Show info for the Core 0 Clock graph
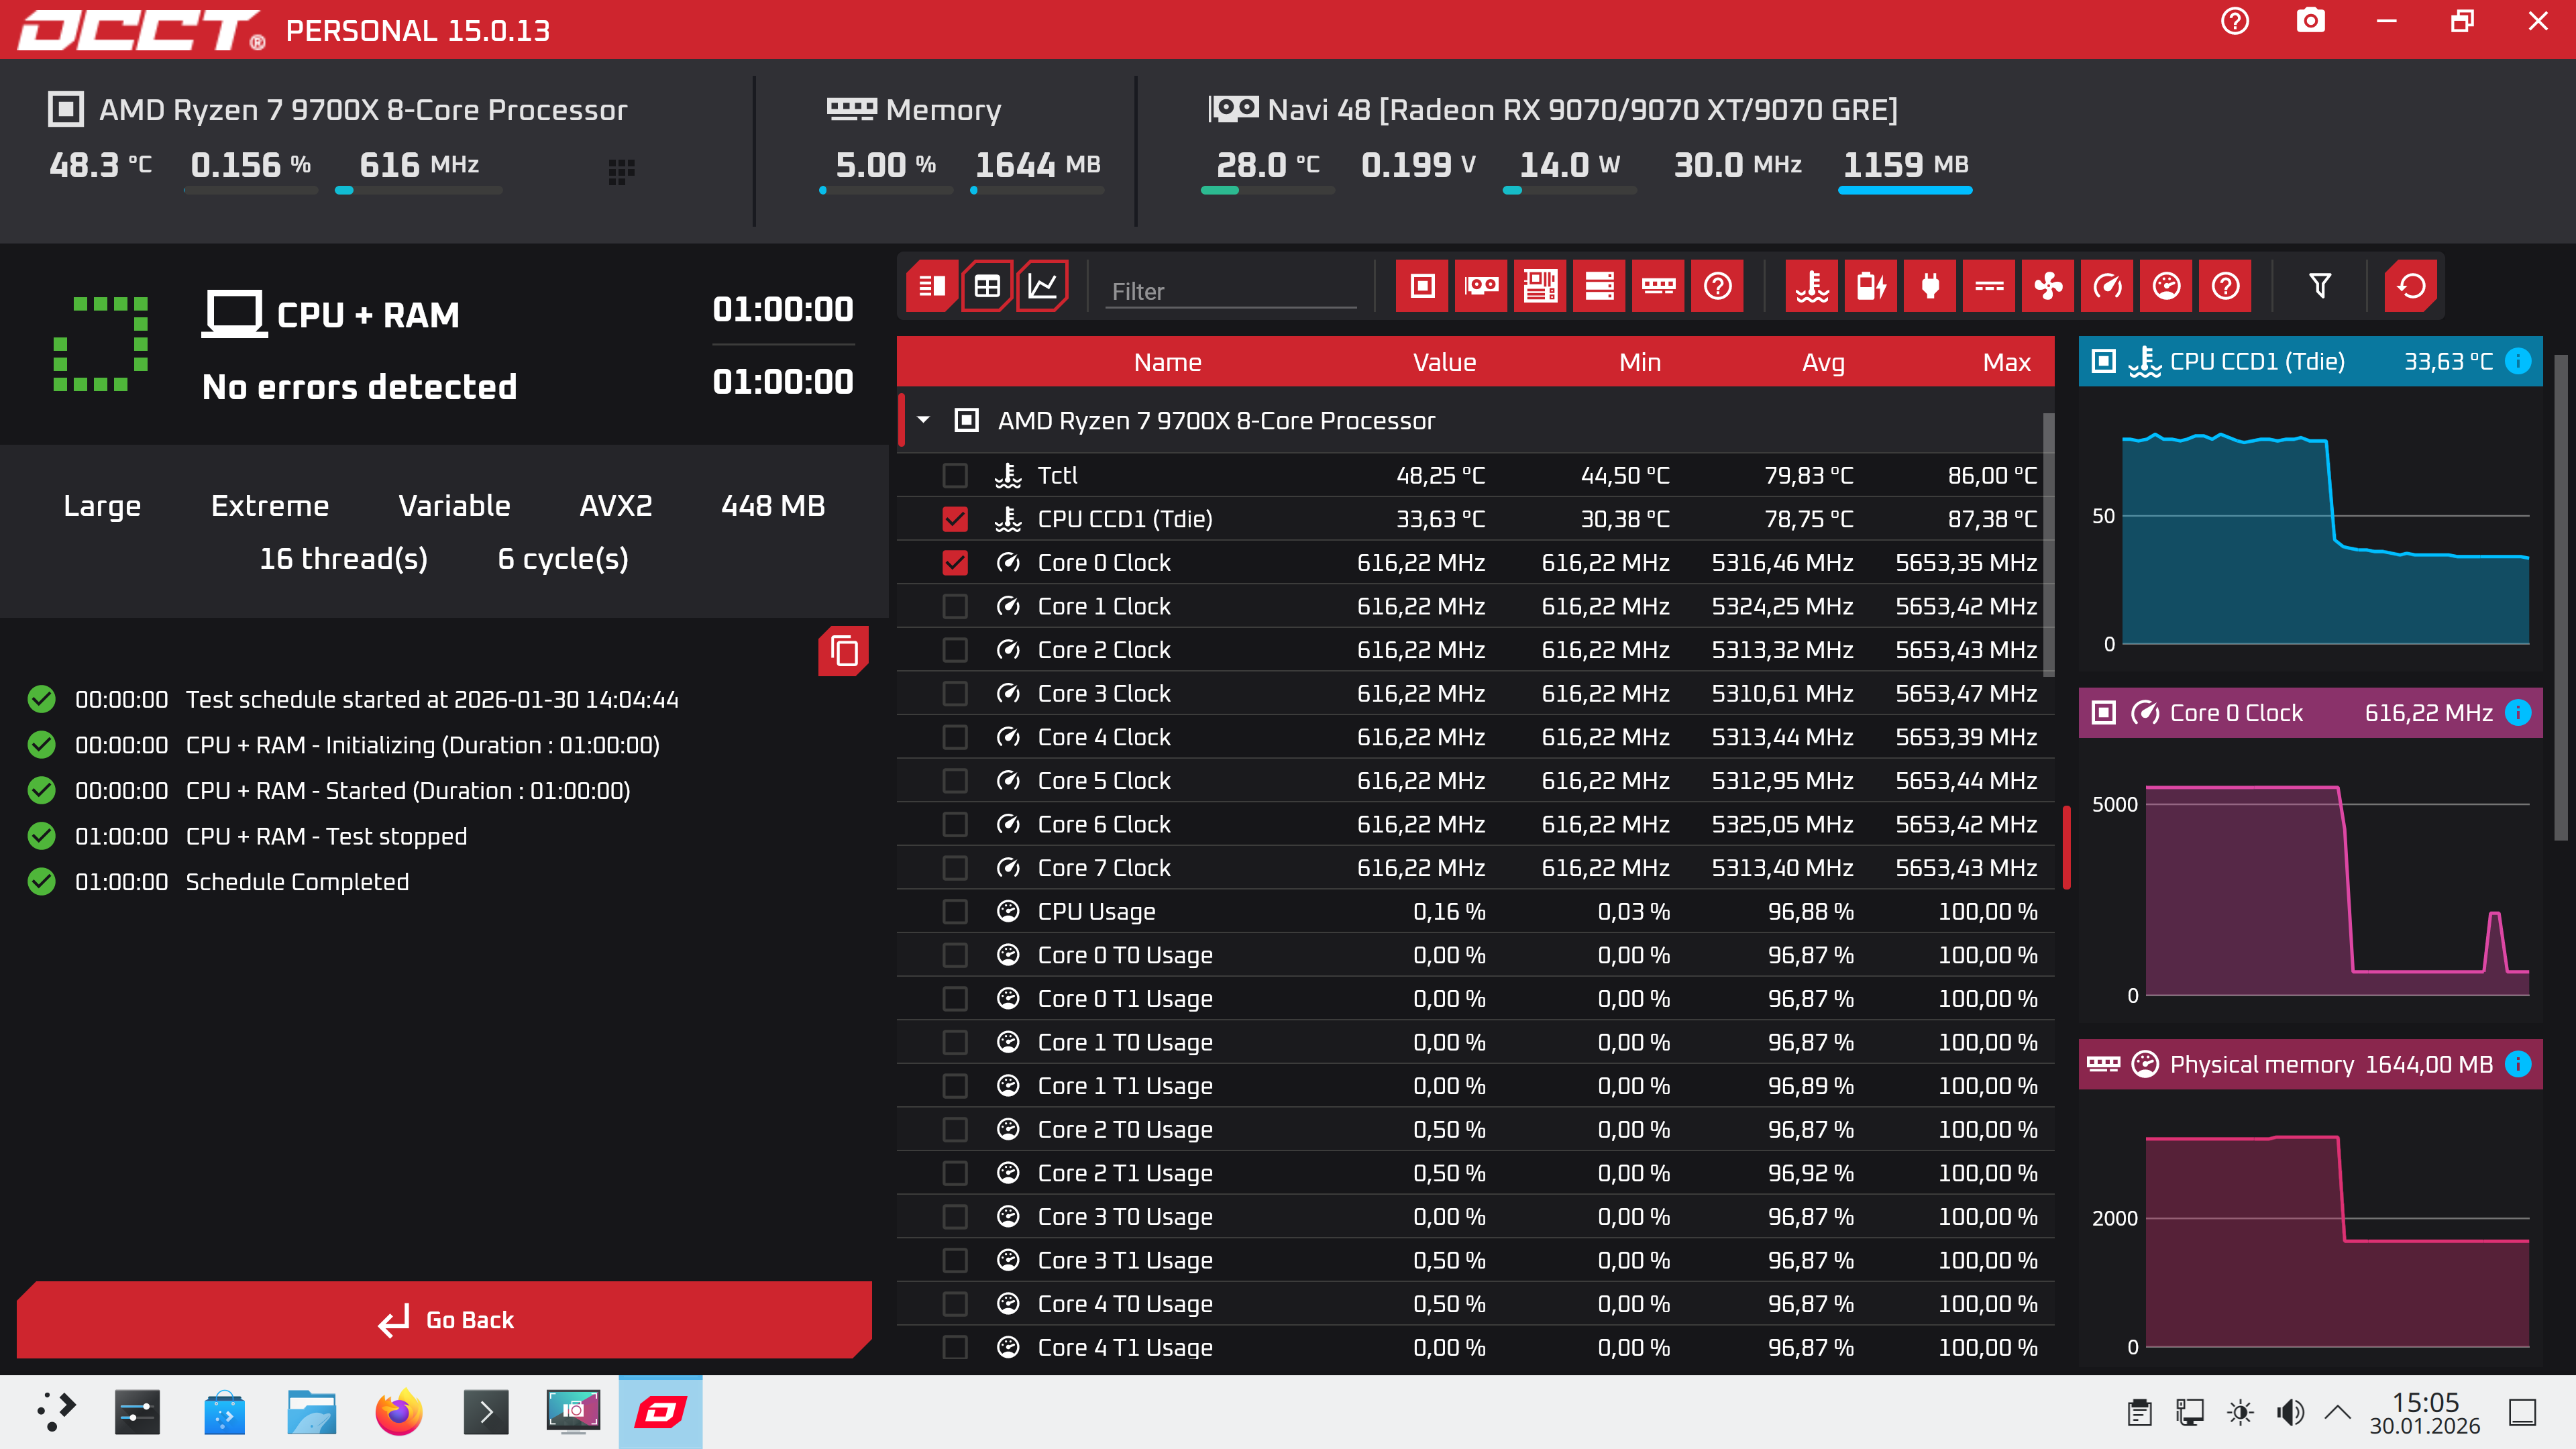The height and width of the screenshot is (1449, 2576). [x=2518, y=712]
